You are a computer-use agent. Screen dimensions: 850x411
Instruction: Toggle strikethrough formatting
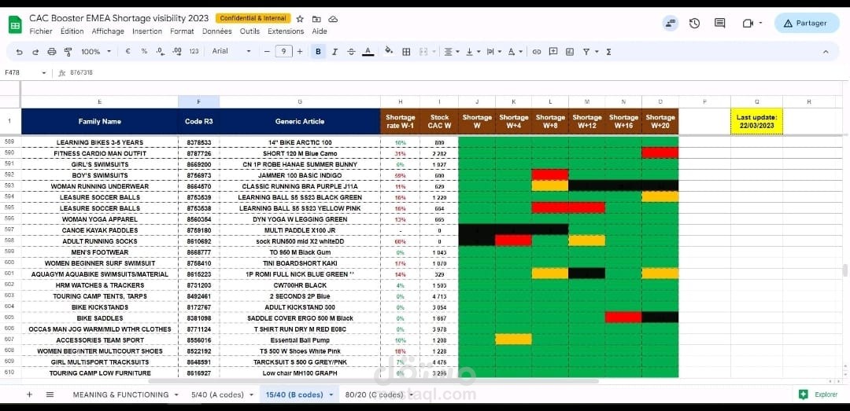tap(351, 51)
